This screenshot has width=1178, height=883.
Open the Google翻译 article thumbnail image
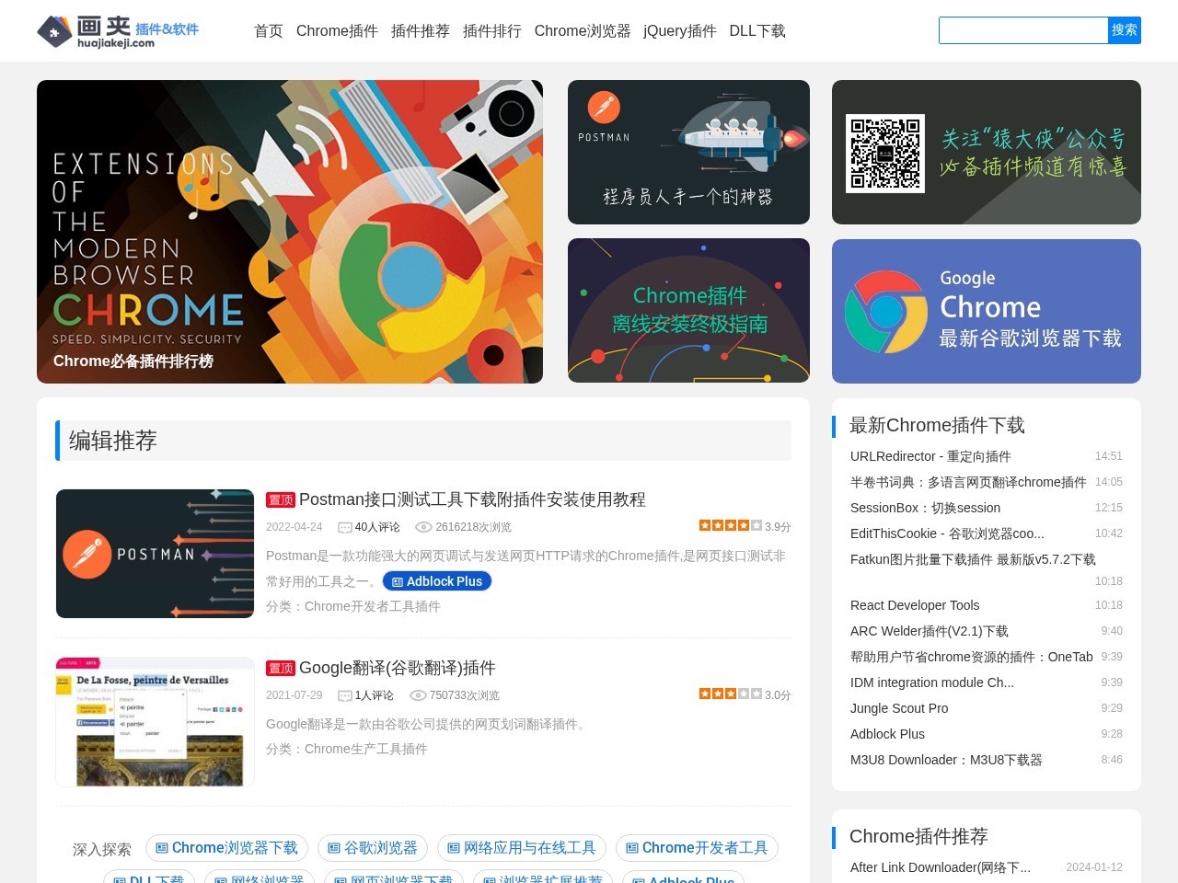click(x=155, y=722)
